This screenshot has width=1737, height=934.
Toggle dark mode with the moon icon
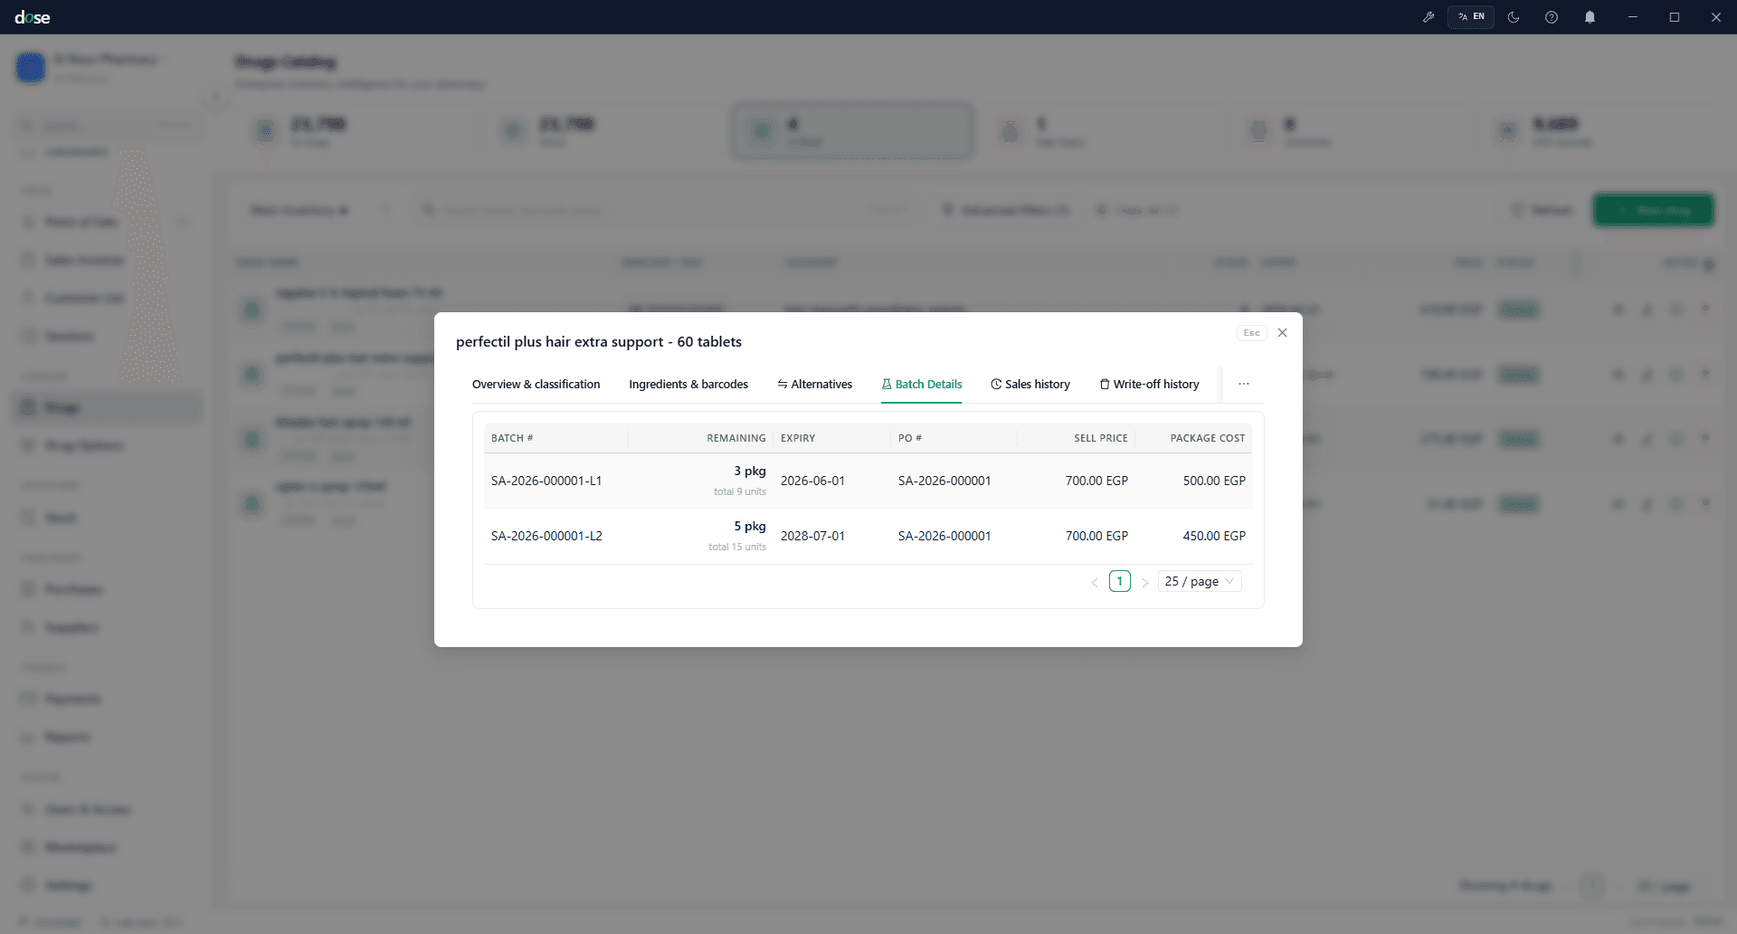click(x=1514, y=17)
